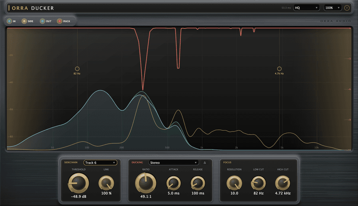Click the Release knob
This screenshot has height=206, width=358.
click(198, 183)
